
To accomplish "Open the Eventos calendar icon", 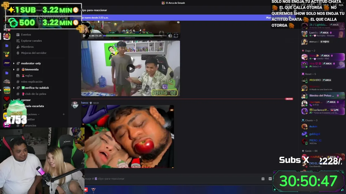I will pyautogui.click(x=18, y=34).
